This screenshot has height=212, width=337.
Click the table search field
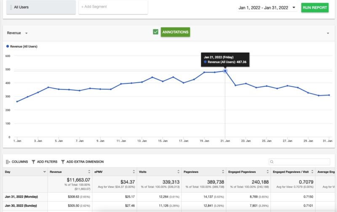click(x=299, y=162)
